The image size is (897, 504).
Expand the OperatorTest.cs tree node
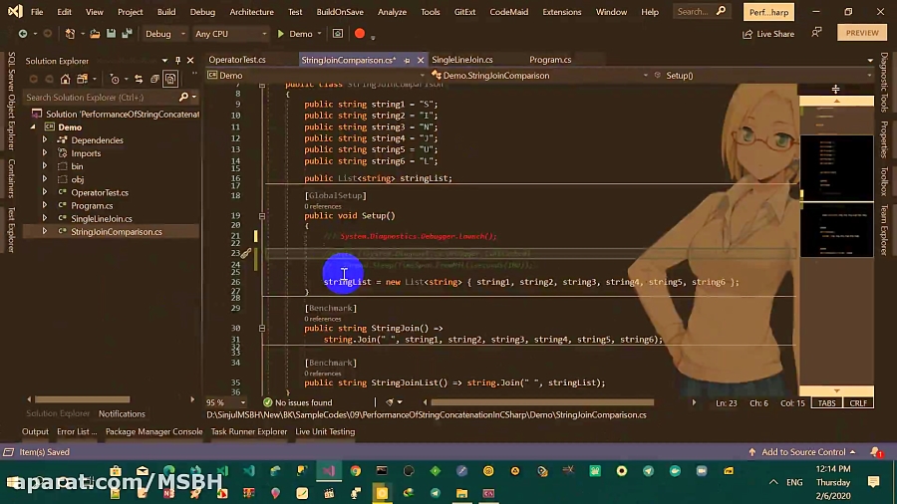coord(45,192)
